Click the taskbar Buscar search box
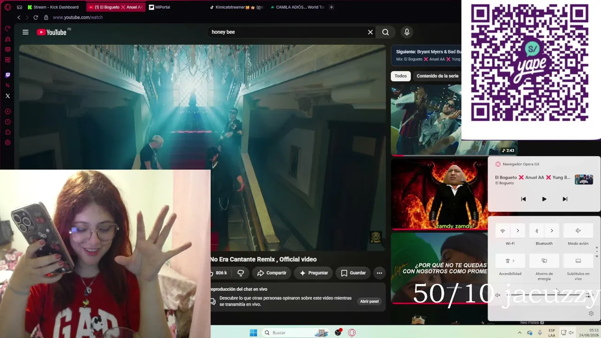Image resolution: width=601 pixels, height=338 pixels. click(295, 332)
